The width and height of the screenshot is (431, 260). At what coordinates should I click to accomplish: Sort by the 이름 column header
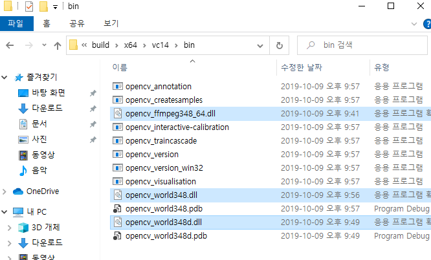point(120,67)
